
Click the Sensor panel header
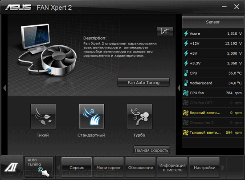click(213, 22)
